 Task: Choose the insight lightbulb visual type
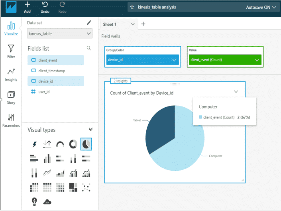34,202
